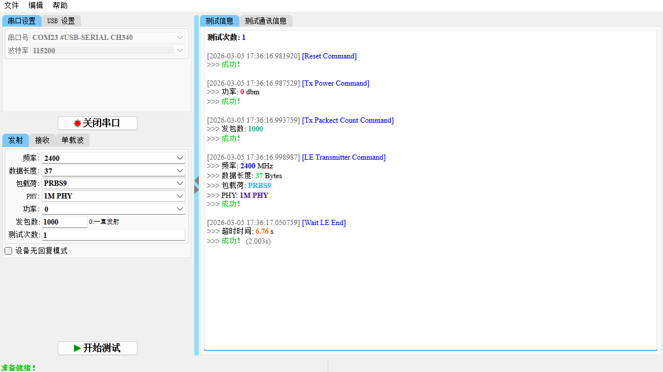
Task: Open the 文件 menu
Action: point(12,5)
